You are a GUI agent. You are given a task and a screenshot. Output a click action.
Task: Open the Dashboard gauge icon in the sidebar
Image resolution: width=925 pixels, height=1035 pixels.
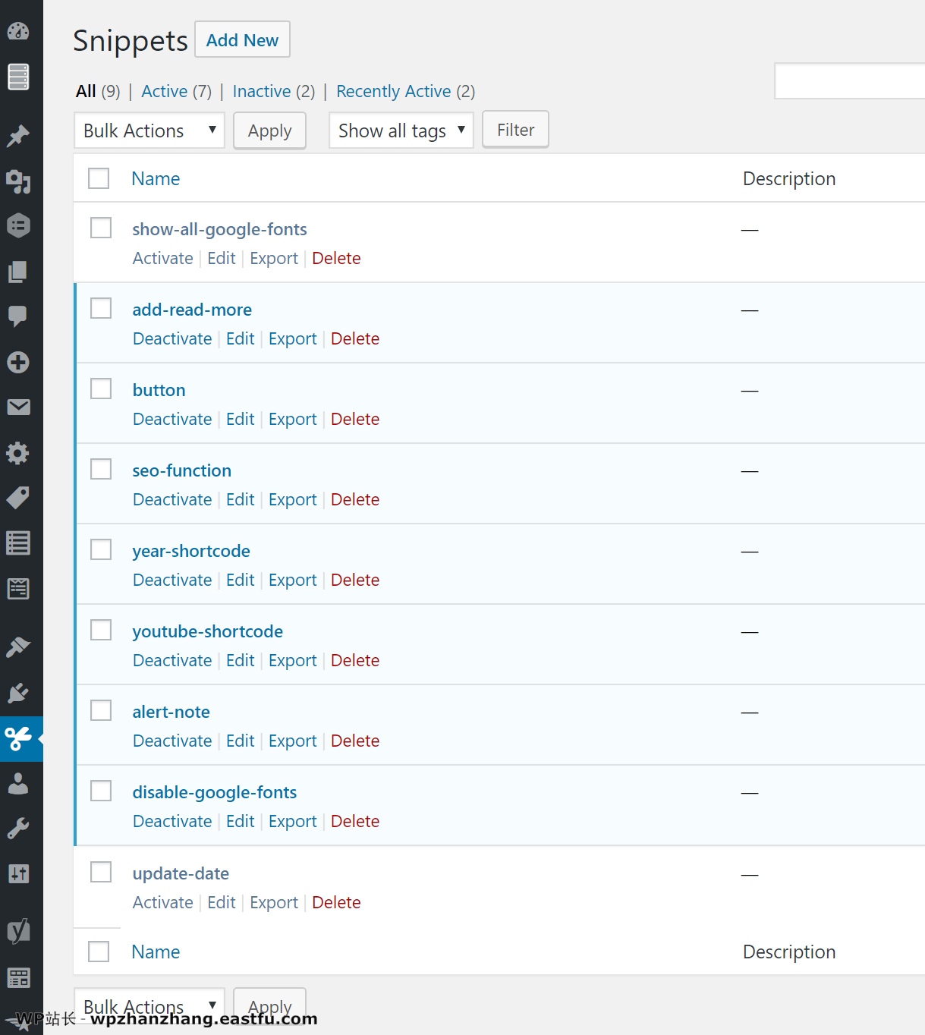tap(18, 31)
